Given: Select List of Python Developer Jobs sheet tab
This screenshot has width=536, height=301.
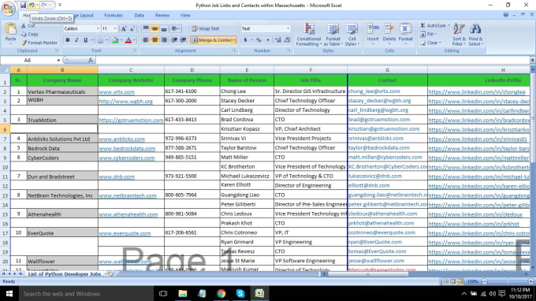Looking at the screenshot, I should coord(65,274).
